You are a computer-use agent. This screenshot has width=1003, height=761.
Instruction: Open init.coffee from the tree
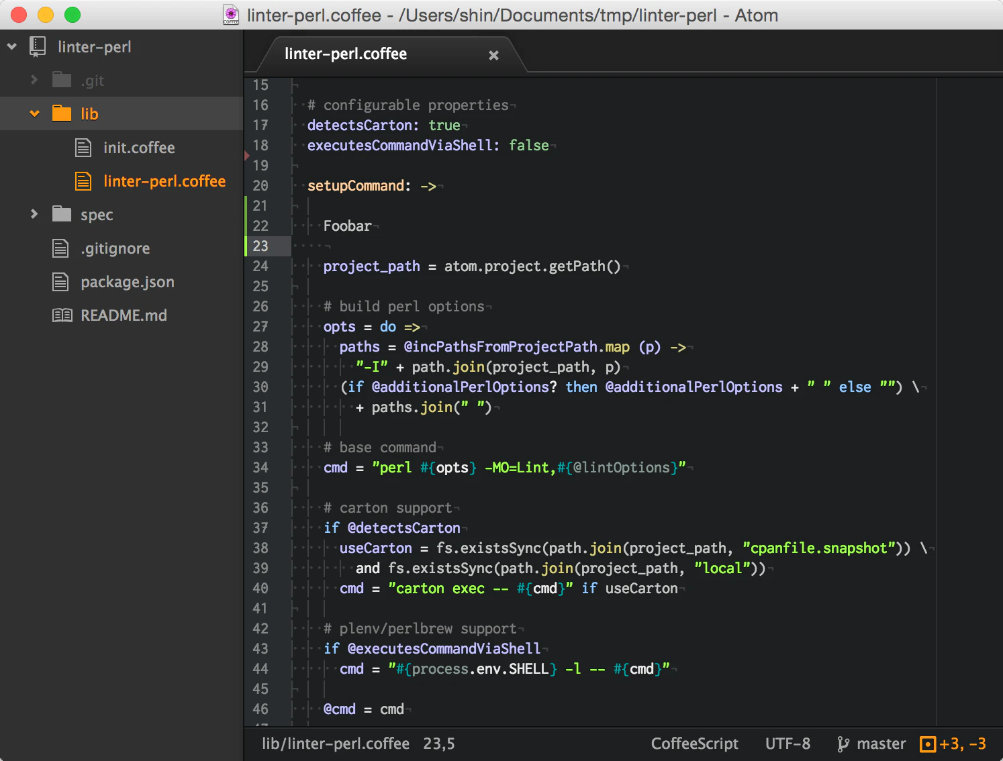[x=139, y=148]
